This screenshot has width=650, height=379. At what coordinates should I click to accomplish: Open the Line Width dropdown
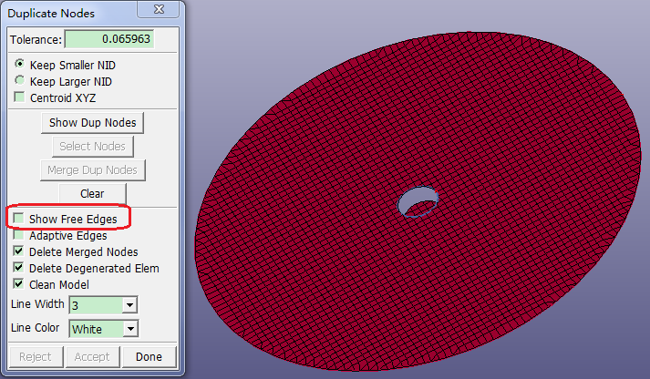click(129, 305)
